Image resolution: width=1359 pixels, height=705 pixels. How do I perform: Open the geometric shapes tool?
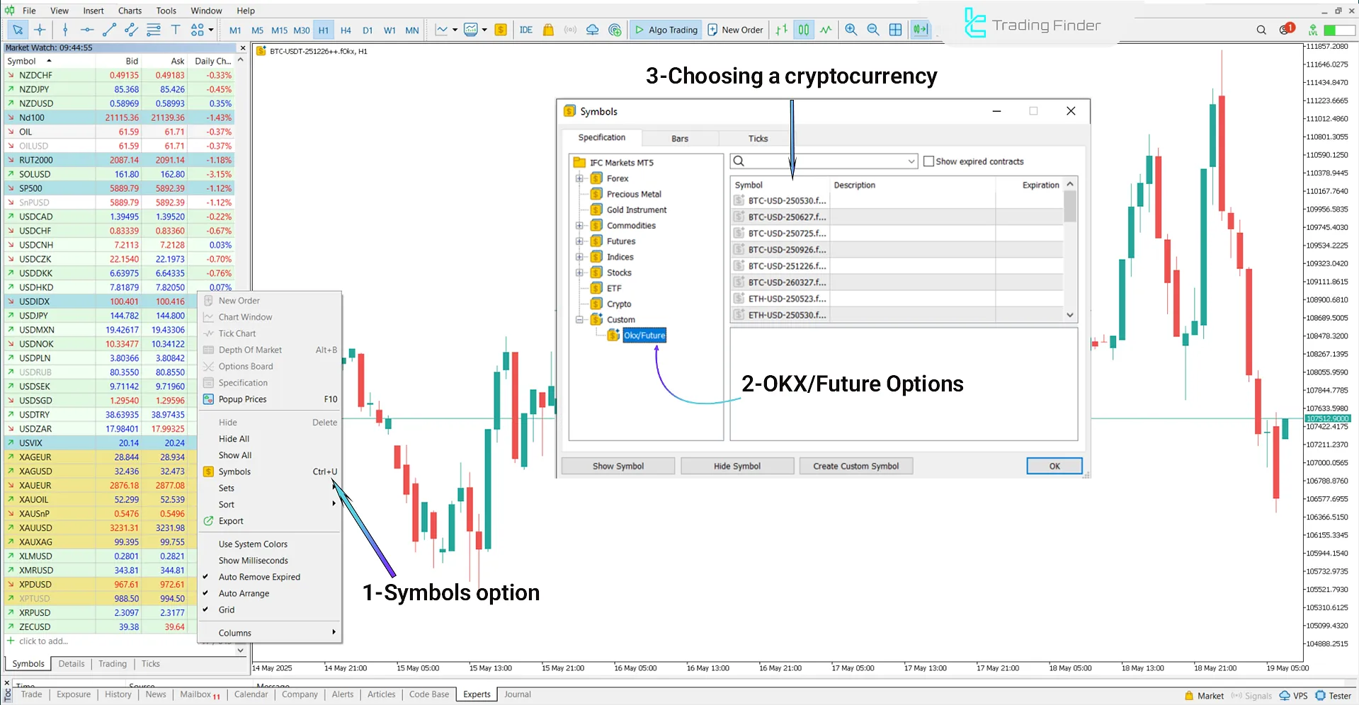(x=197, y=30)
